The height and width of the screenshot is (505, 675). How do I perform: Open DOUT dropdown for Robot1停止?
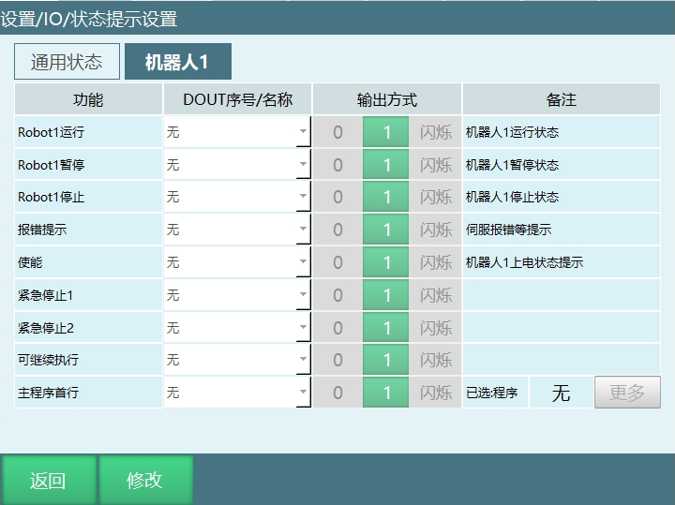tap(237, 197)
